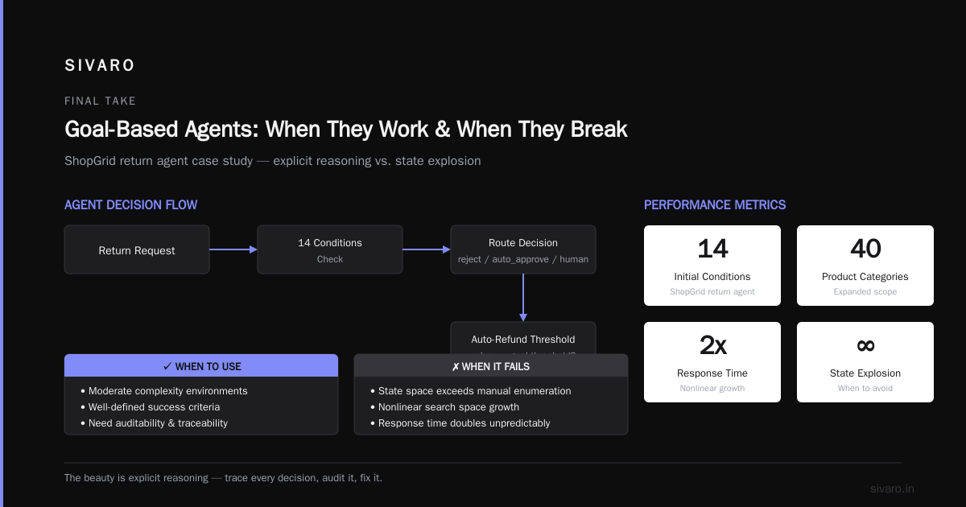Select the 14 Conditions Check box
The image size is (966, 507).
click(330, 249)
